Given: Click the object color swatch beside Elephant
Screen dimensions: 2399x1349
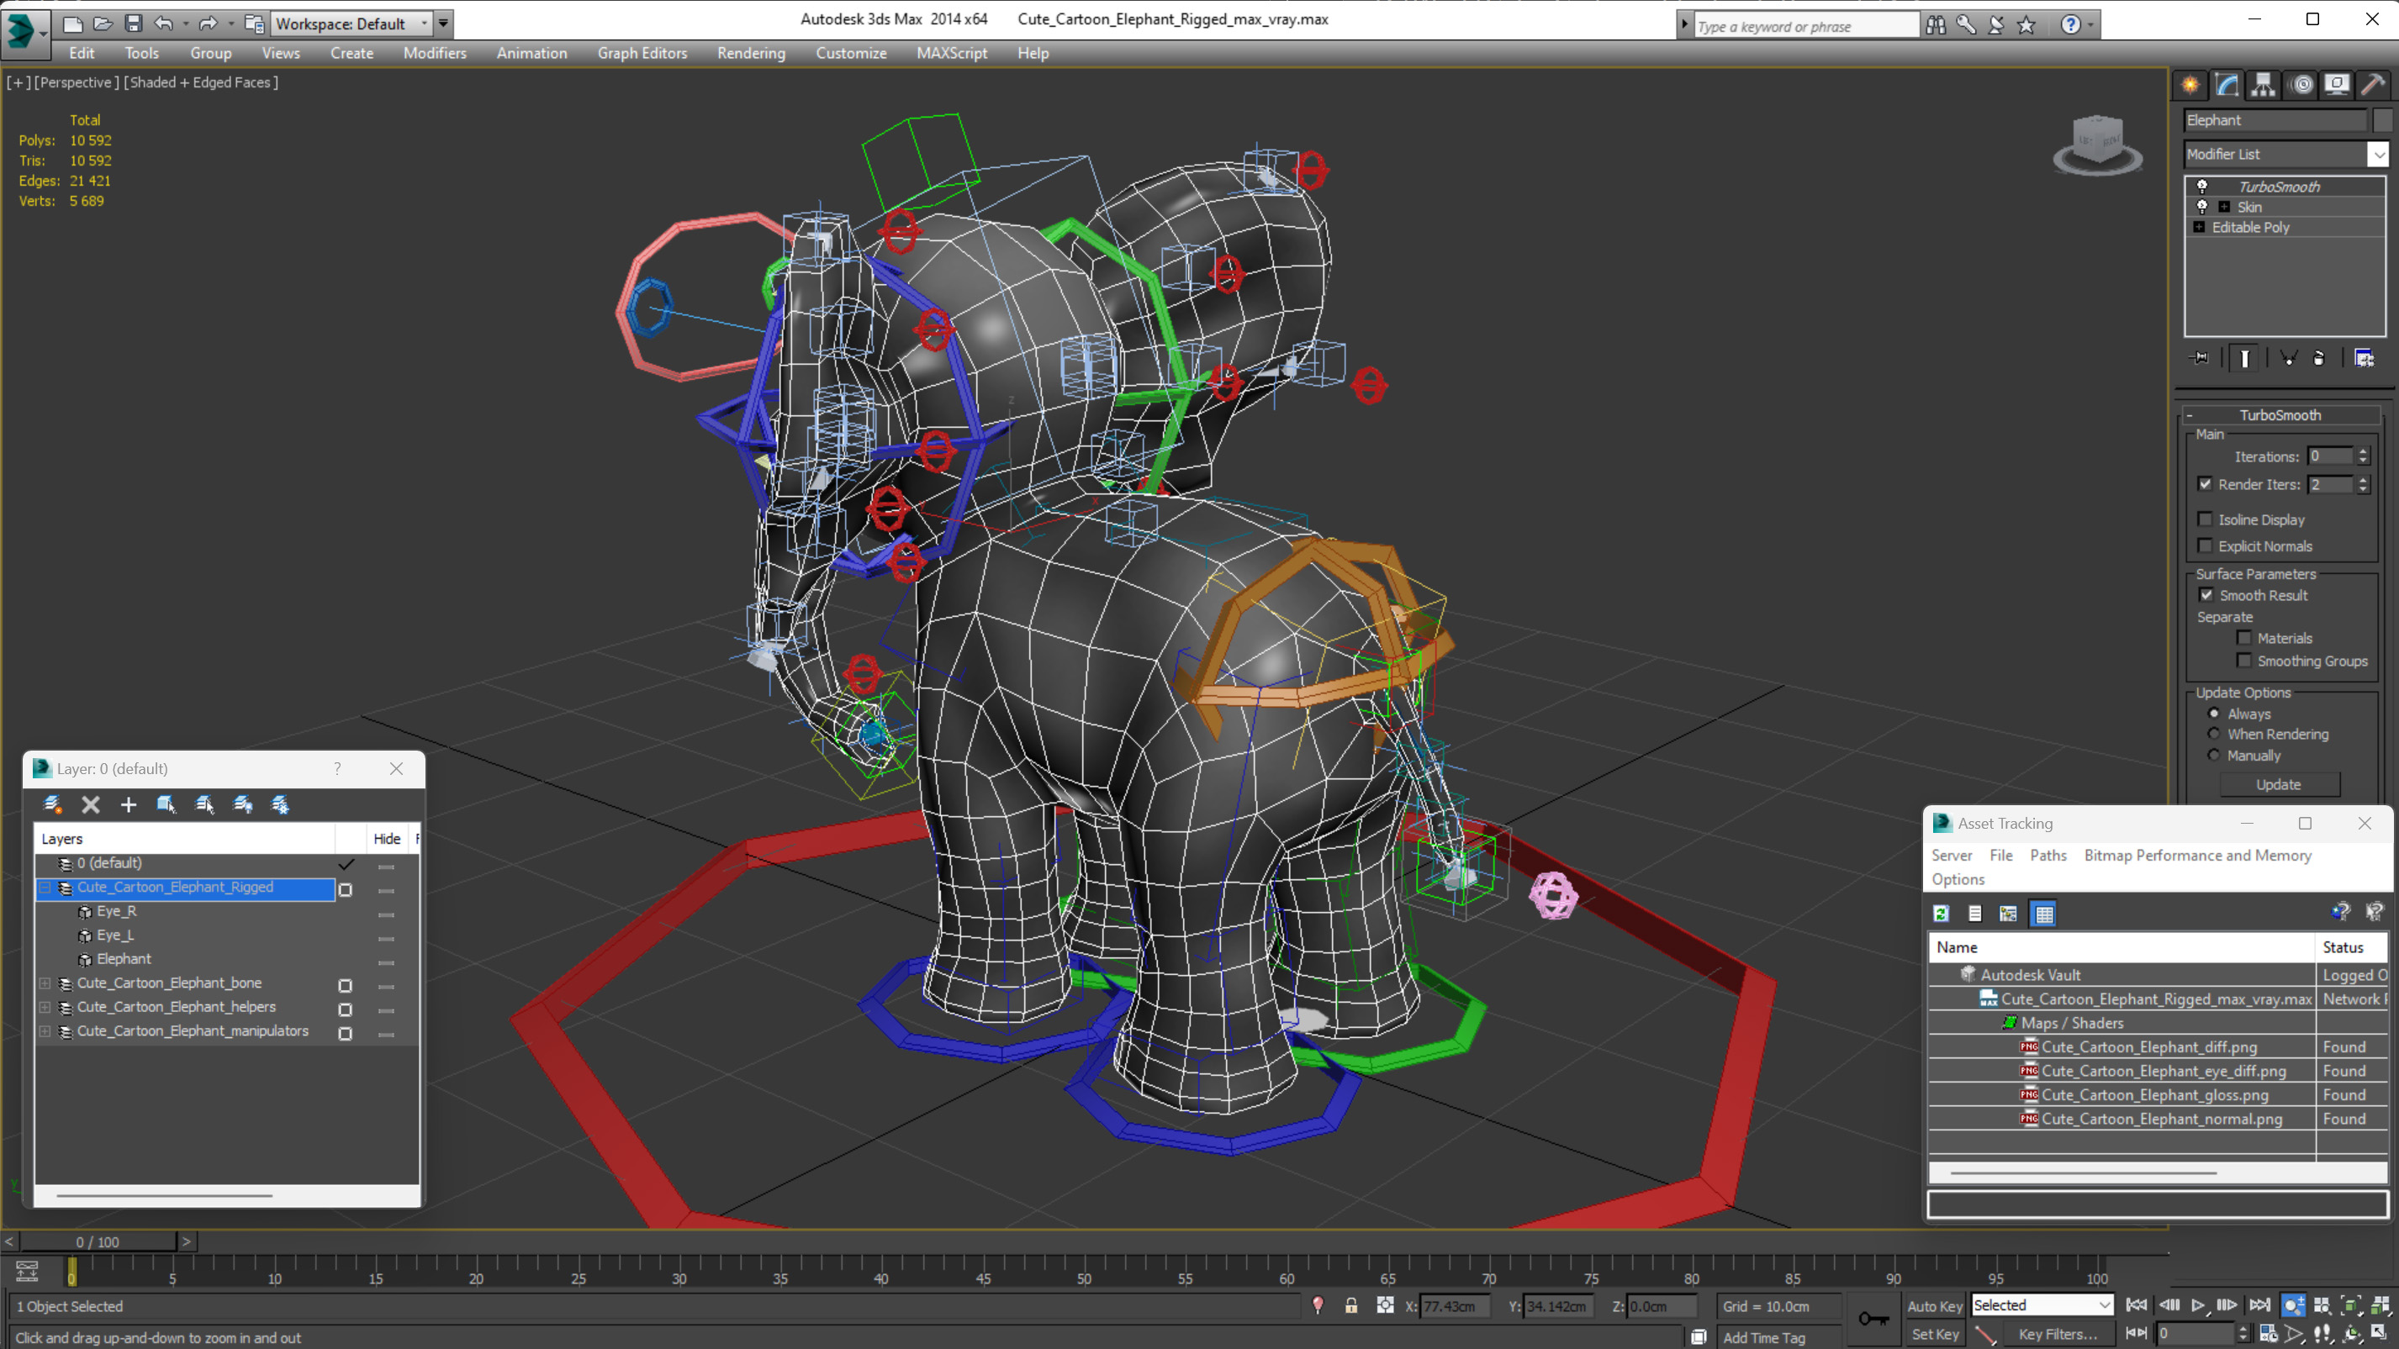Looking at the screenshot, I should [2382, 120].
